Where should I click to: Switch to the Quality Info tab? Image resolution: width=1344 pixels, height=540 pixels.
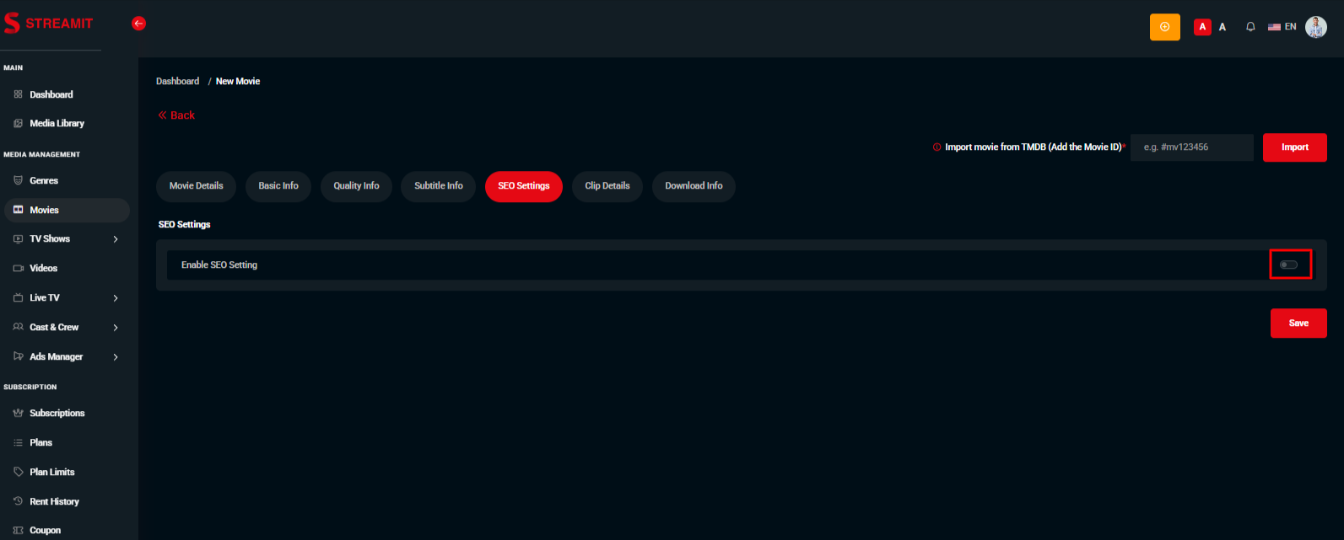pos(356,186)
